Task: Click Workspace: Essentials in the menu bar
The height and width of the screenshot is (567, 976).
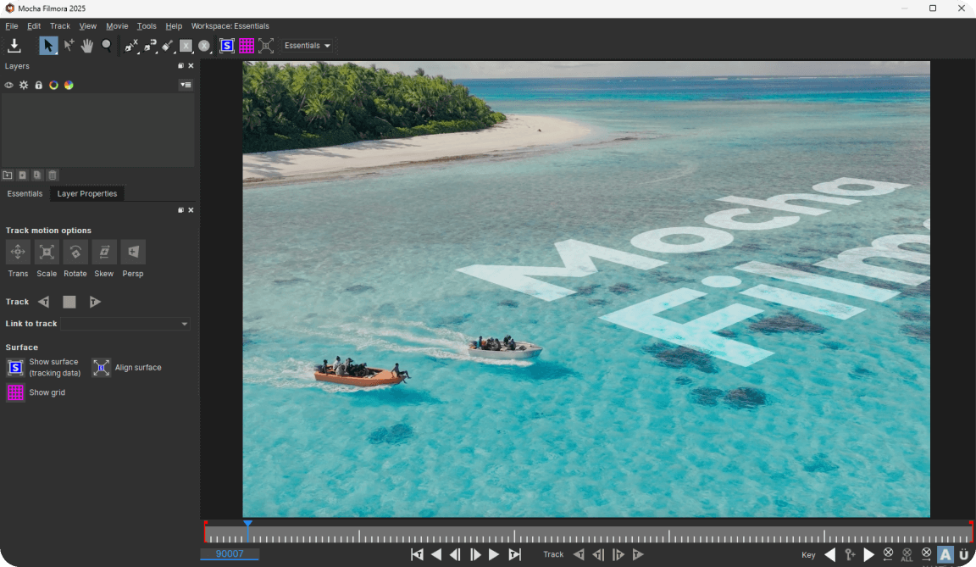Action: pyautogui.click(x=230, y=26)
